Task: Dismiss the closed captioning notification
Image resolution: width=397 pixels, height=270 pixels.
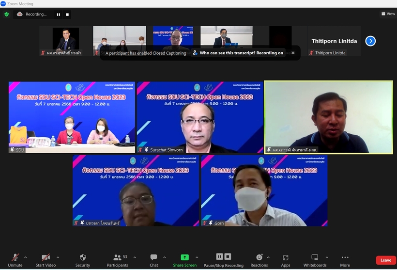Action: [x=293, y=53]
